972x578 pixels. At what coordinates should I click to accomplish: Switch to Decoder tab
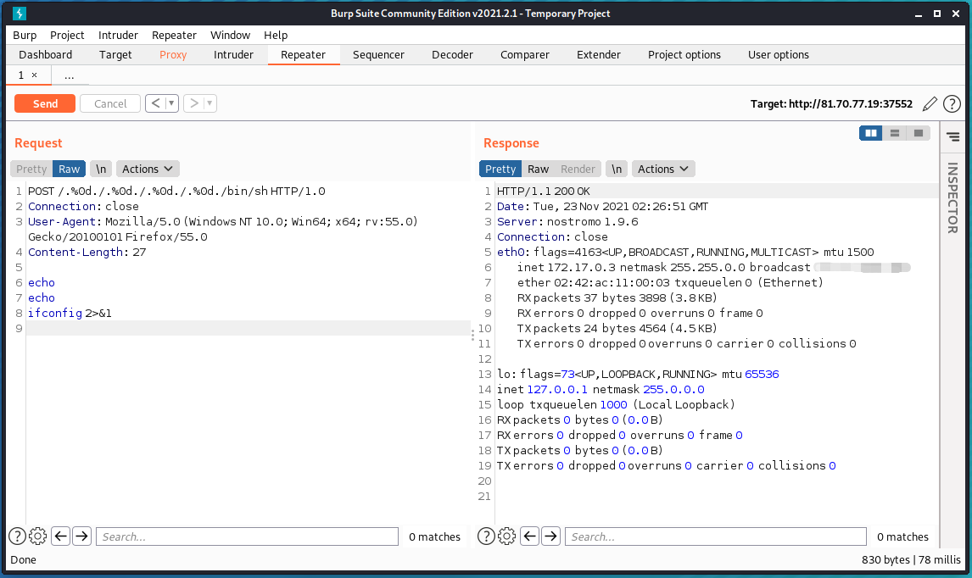(453, 54)
